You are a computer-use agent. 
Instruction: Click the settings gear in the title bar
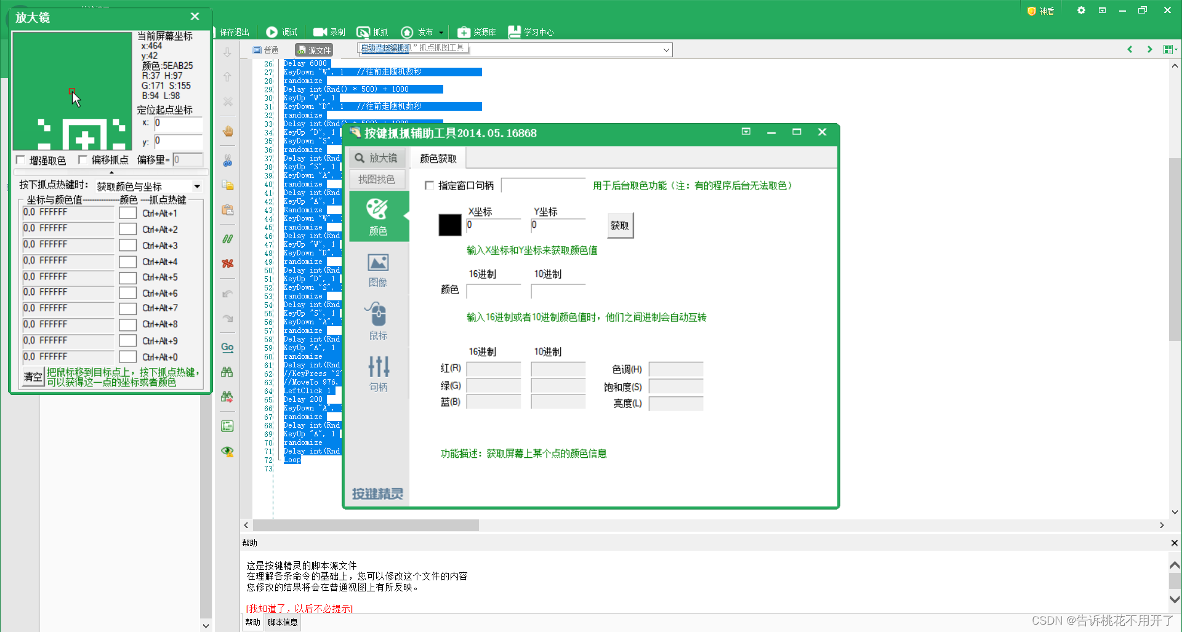click(x=1081, y=10)
